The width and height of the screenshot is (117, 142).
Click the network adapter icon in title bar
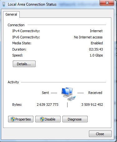[4, 4]
